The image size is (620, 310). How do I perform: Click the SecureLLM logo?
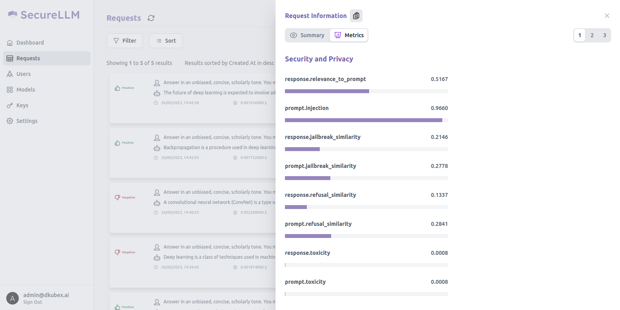click(x=44, y=15)
